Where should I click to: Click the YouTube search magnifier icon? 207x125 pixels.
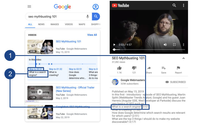(x=174, y=5)
